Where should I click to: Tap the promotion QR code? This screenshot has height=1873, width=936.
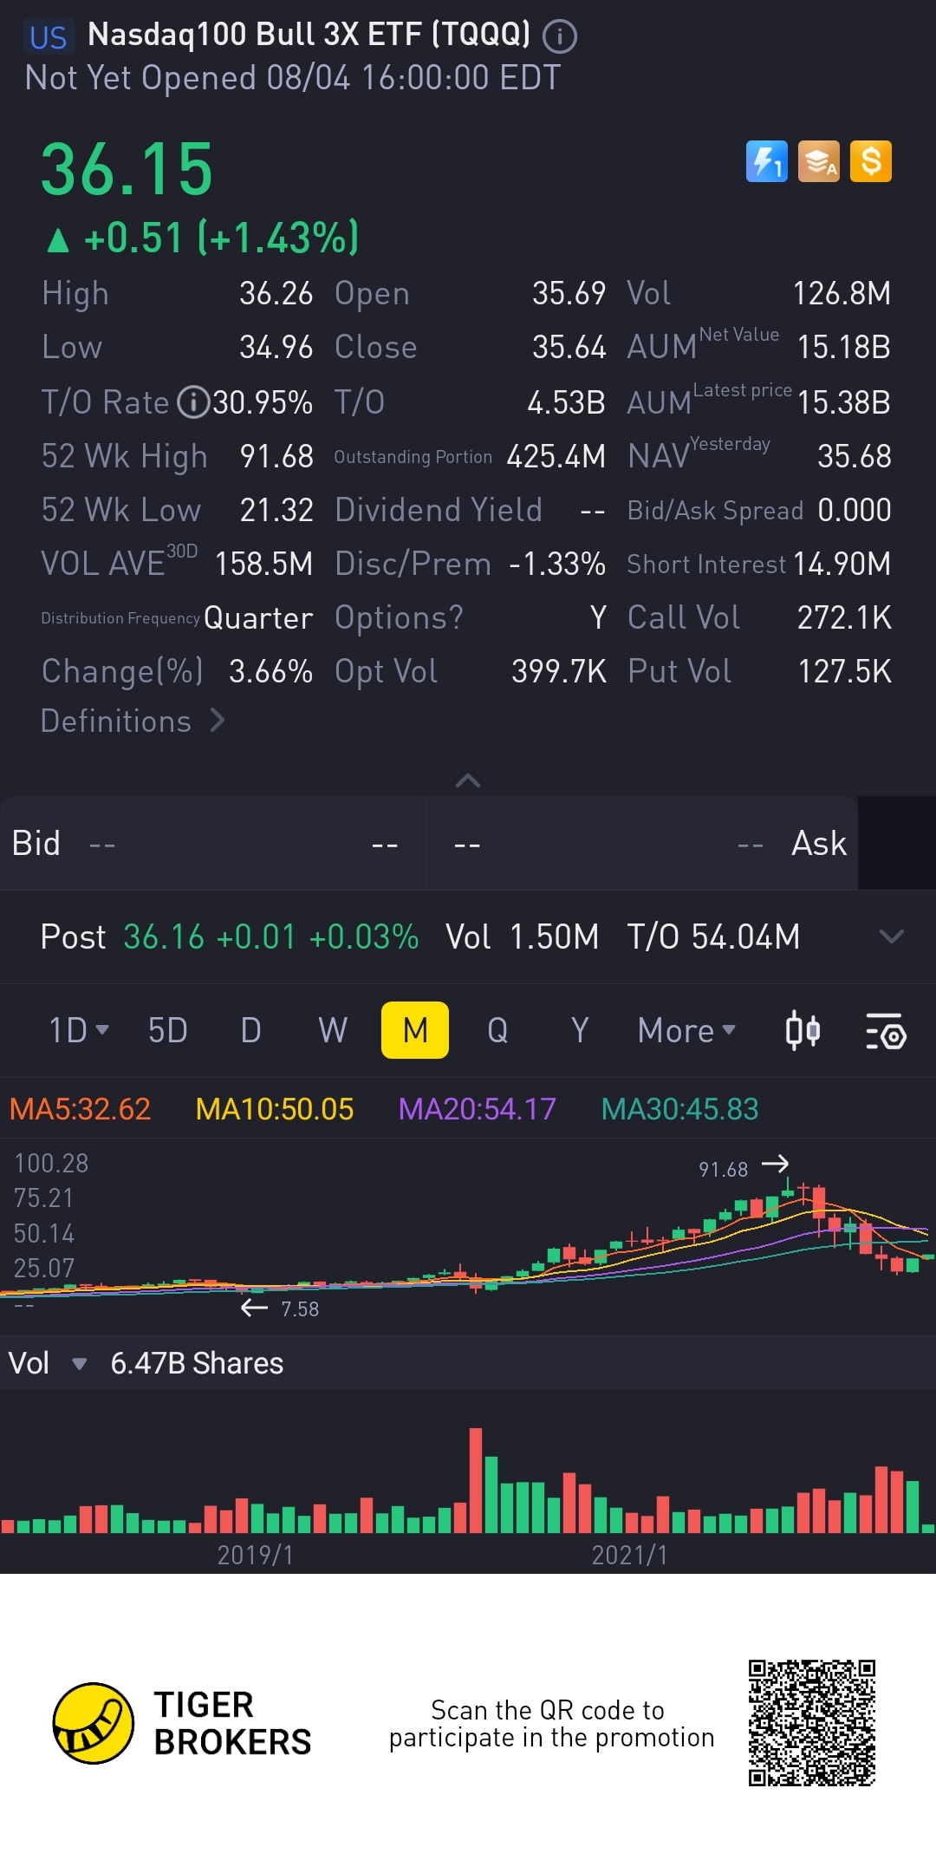[812, 1722]
